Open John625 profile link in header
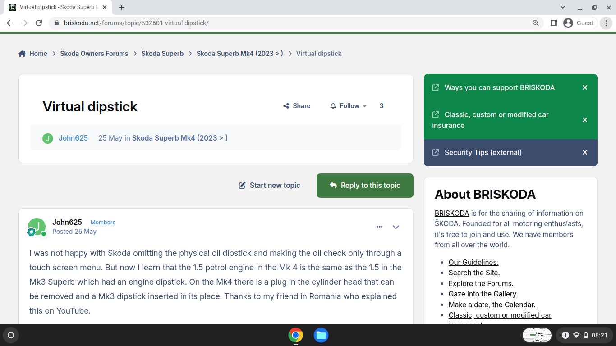 click(x=73, y=138)
